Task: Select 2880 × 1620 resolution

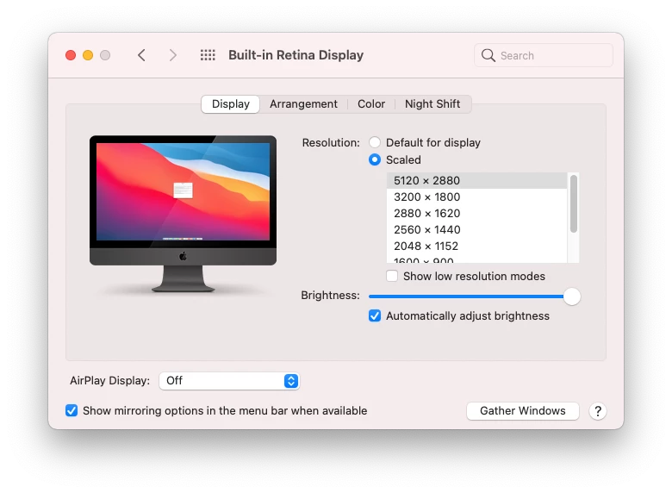Action: 476,213
